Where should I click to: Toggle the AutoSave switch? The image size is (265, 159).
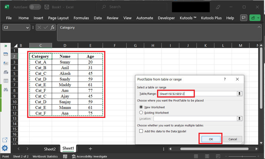[x=35, y=7]
